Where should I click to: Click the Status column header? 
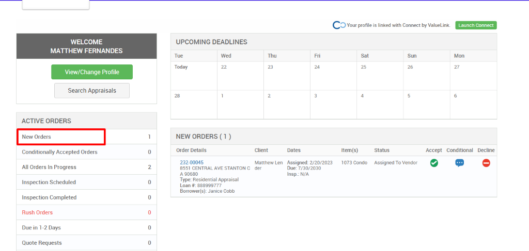point(382,150)
